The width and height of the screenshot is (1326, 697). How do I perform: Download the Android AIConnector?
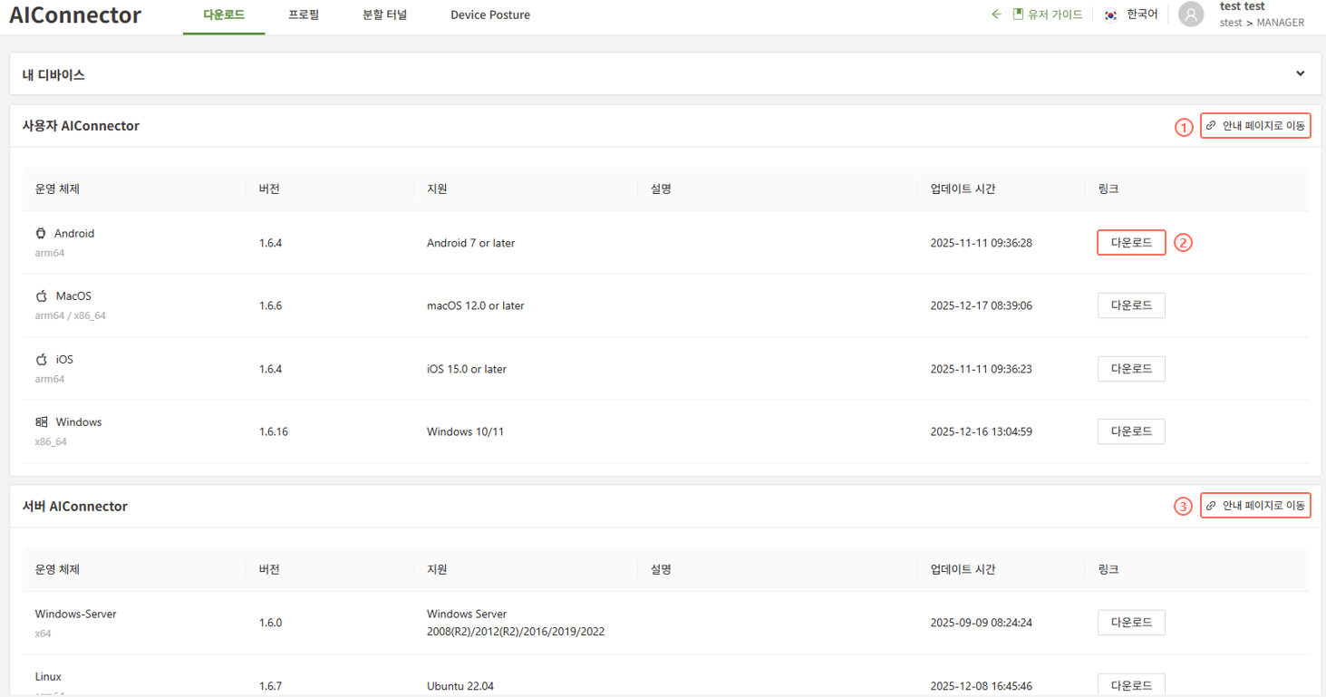tap(1131, 243)
